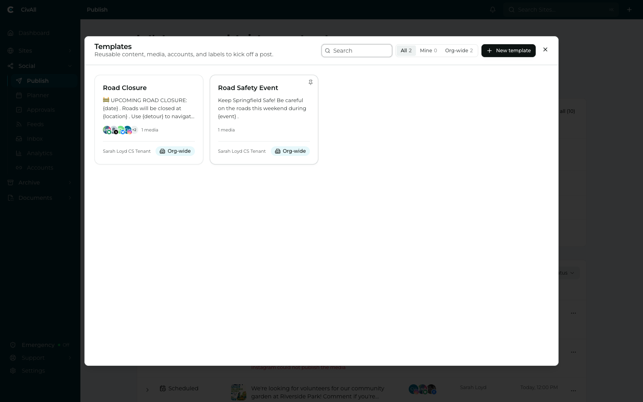The height and width of the screenshot is (402, 643).
Task: Open more options for the Scheduled post row
Action: click(573, 390)
